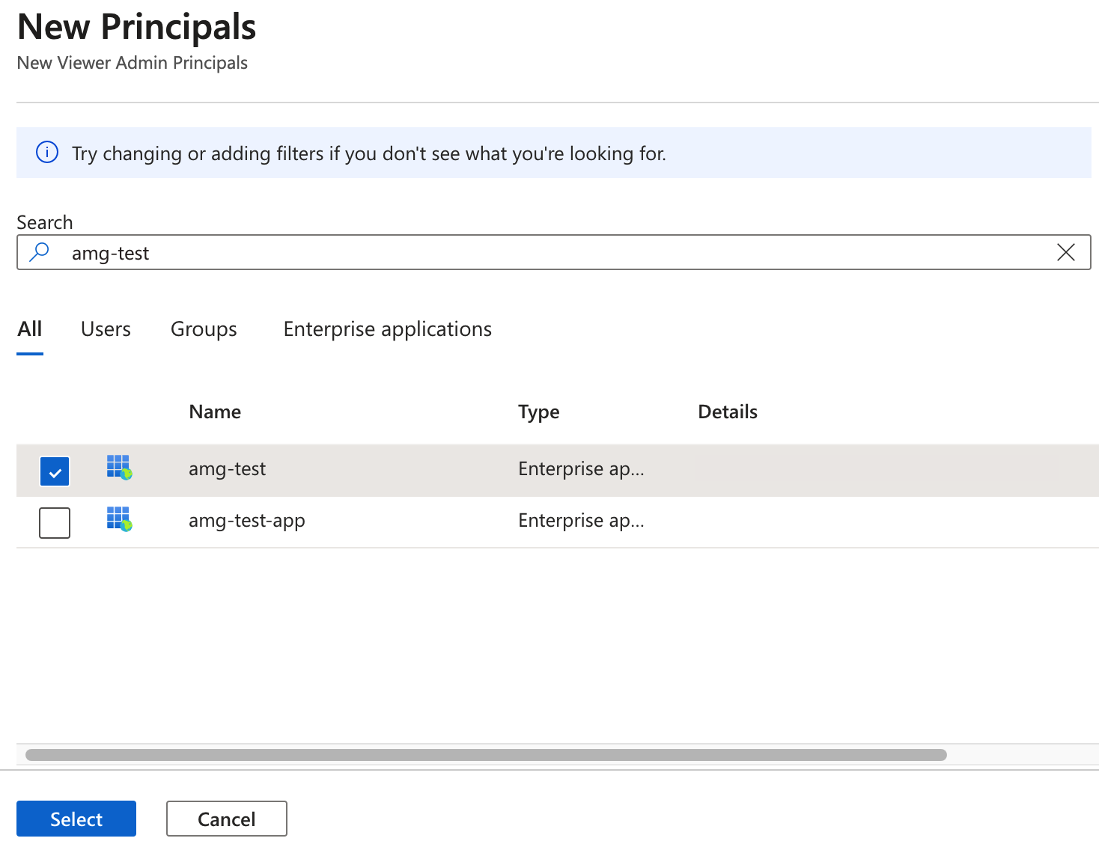Click the Select button
1099x856 pixels.
tap(76, 819)
